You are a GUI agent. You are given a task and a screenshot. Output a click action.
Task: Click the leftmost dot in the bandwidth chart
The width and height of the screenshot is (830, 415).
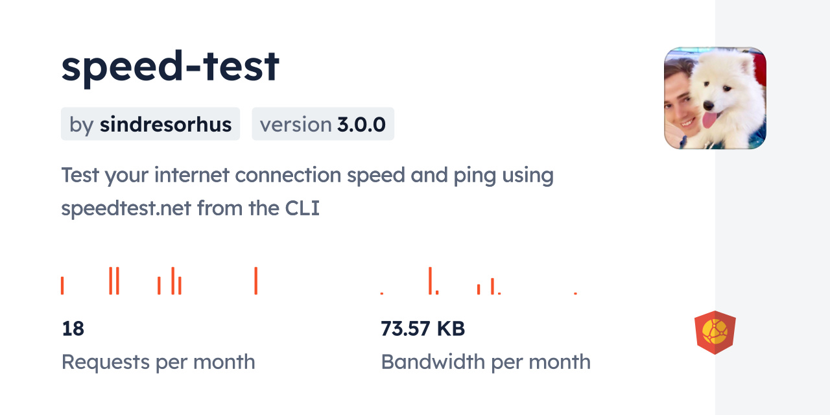[382, 293]
